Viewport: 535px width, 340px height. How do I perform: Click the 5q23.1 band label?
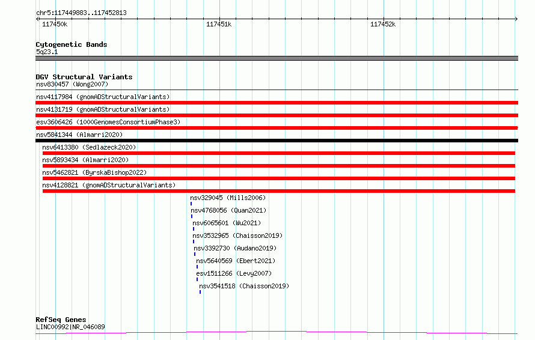click(x=47, y=52)
